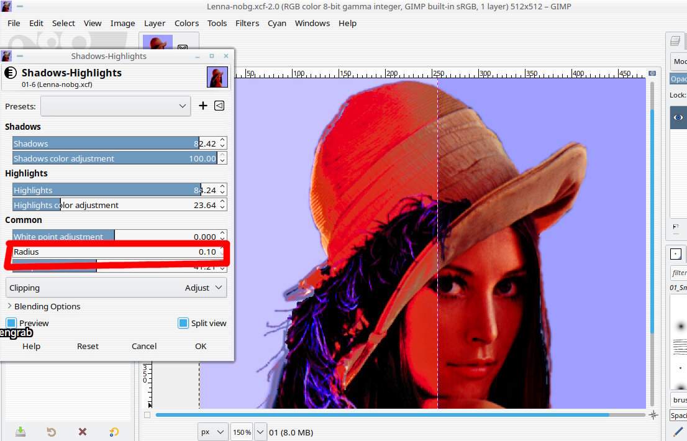Open the px unit selector
Viewport: 687px width, 441px height.
click(x=212, y=432)
